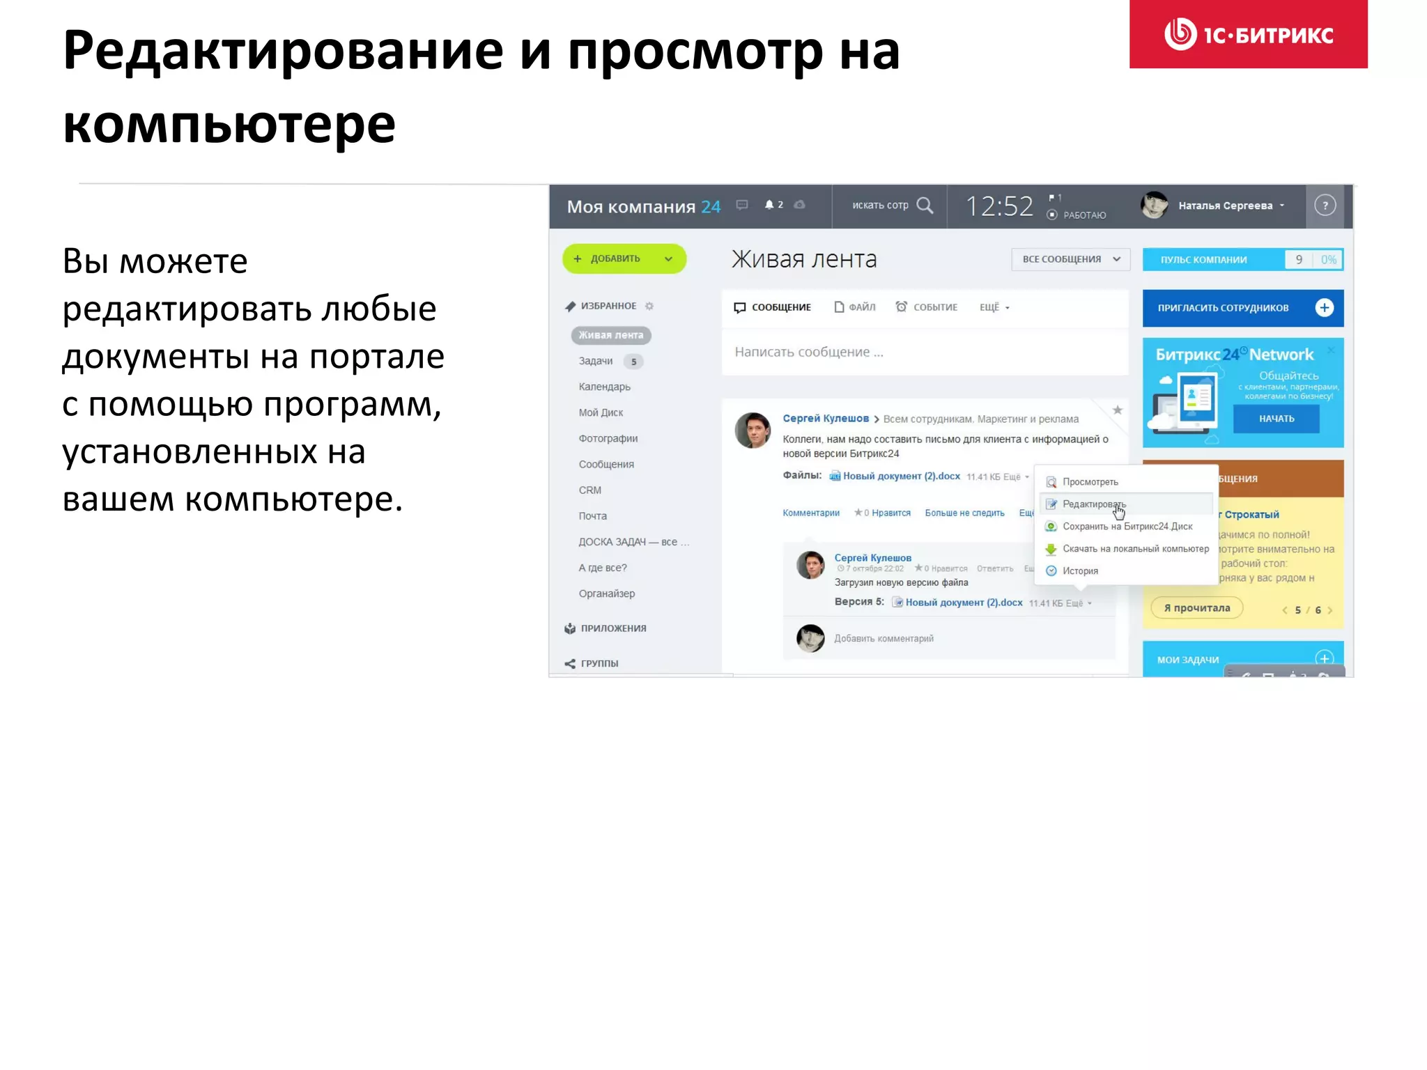Image resolution: width=1427 pixels, height=1070 pixels.
Task: Open Мой Диск in the sidebar
Action: coord(601,412)
